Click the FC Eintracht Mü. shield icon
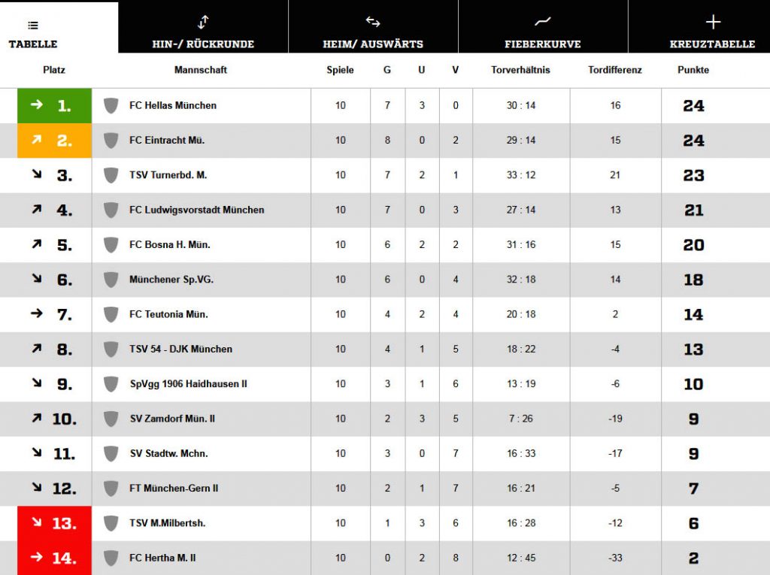 [111, 141]
